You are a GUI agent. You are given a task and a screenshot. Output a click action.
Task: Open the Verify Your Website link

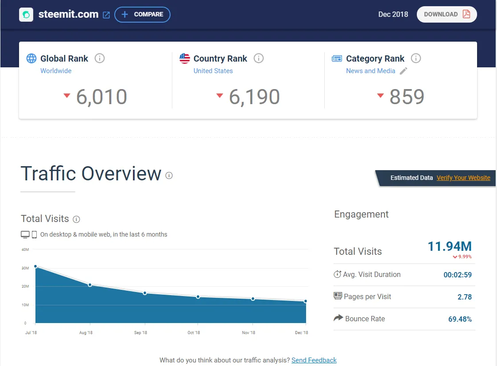click(463, 178)
